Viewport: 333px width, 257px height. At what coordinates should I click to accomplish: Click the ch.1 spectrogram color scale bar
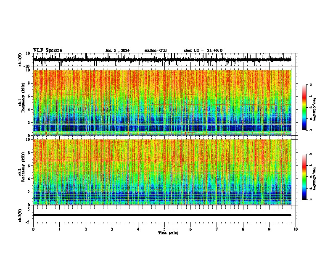[304, 108]
